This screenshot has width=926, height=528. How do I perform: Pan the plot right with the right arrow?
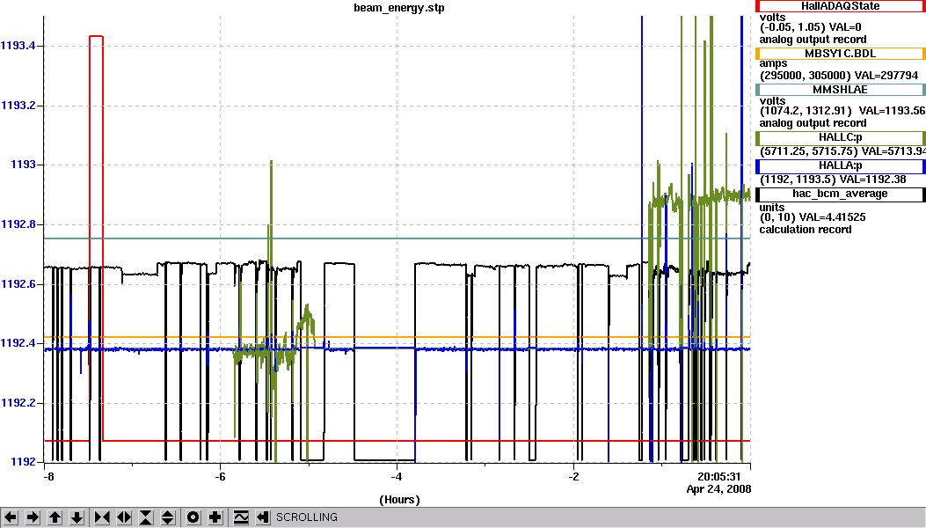[33, 517]
